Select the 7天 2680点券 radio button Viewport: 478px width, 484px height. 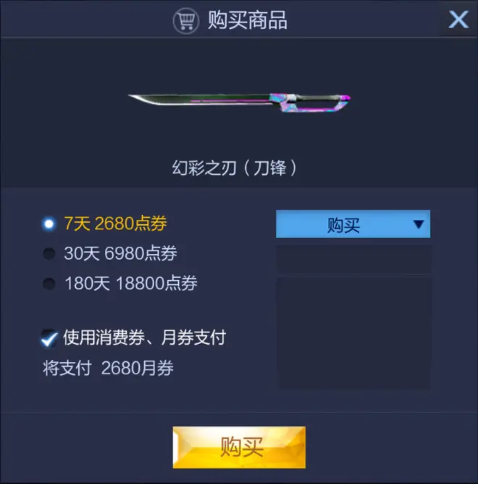tap(49, 223)
